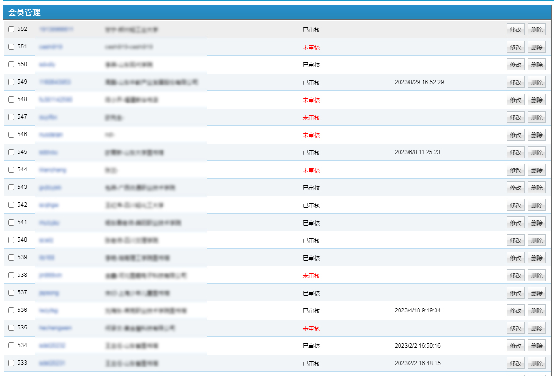This screenshot has height=376, width=554.
Task: Toggle the checkbox for row 540
Action: click(11, 240)
